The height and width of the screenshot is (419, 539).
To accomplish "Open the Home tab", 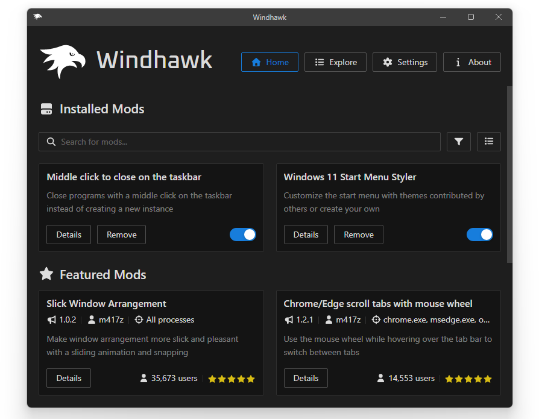I will 269,62.
